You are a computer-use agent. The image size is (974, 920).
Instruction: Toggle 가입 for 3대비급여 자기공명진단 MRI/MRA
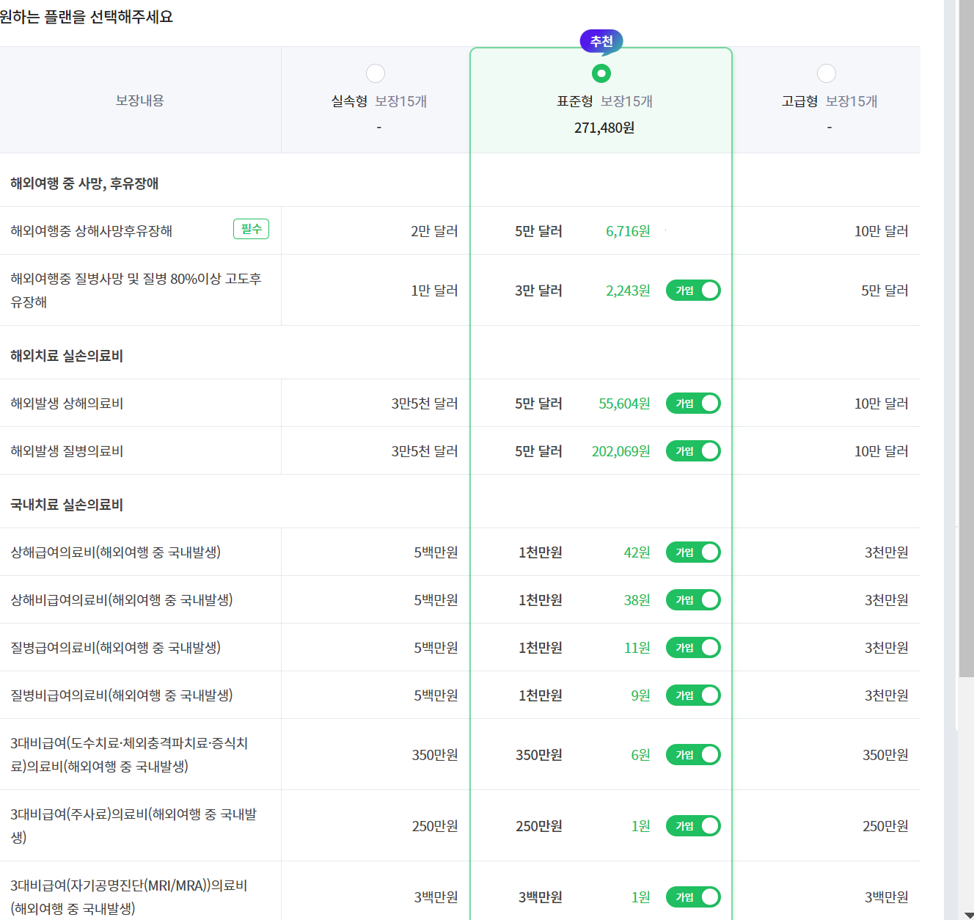[693, 897]
